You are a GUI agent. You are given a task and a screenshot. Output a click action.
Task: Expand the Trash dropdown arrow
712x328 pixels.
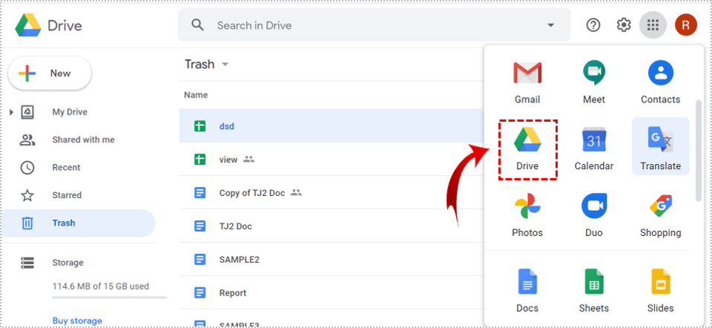point(225,65)
